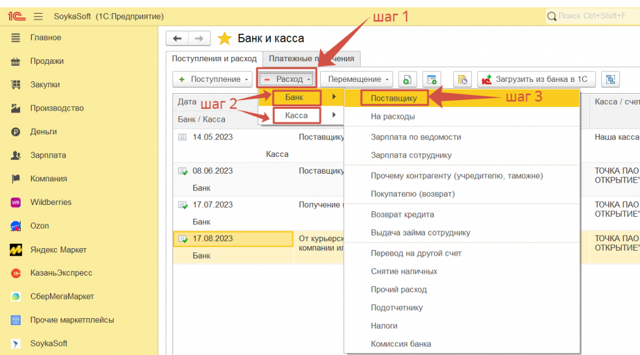This screenshot has height=355, width=640.
Task: Click the rightmost toolbar icon after Загрузить из банка
Action: (x=611, y=79)
